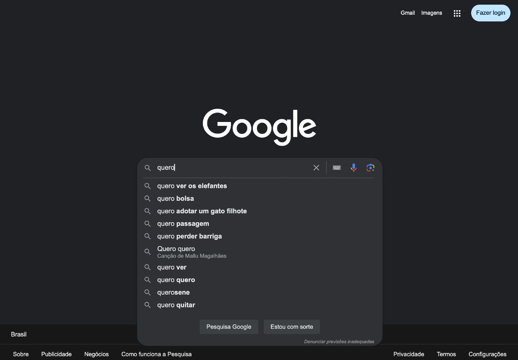Open the 'Sobre' footer link
This screenshot has width=518, height=360.
click(x=21, y=354)
